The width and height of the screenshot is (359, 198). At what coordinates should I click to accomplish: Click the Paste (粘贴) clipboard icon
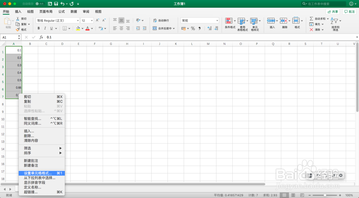[8, 21]
